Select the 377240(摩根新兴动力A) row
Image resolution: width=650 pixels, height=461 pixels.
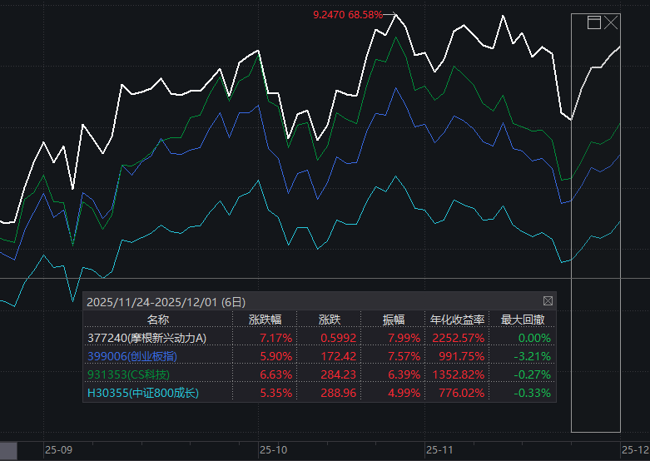coord(320,338)
